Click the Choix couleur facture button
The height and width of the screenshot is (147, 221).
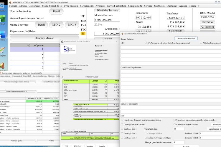pos(186,39)
